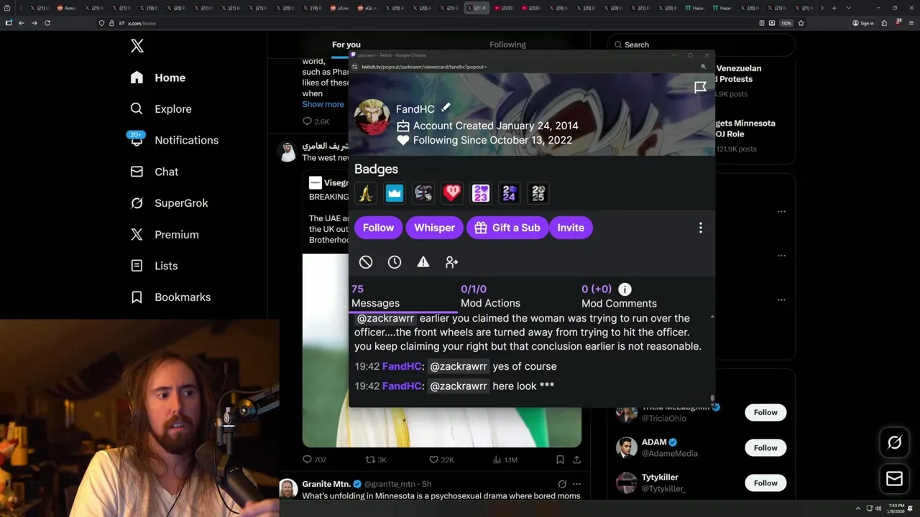Image resolution: width=920 pixels, height=517 pixels.
Task: Open Lists in the X sidebar
Action: point(154,266)
